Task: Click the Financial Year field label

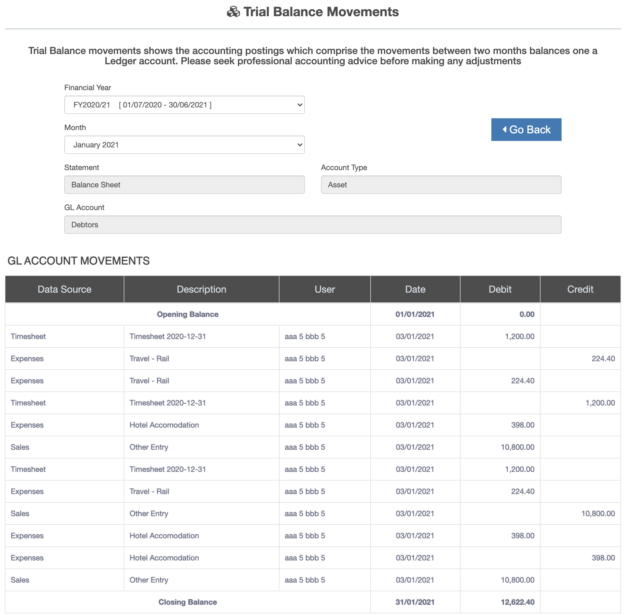Action: [88, 87]
